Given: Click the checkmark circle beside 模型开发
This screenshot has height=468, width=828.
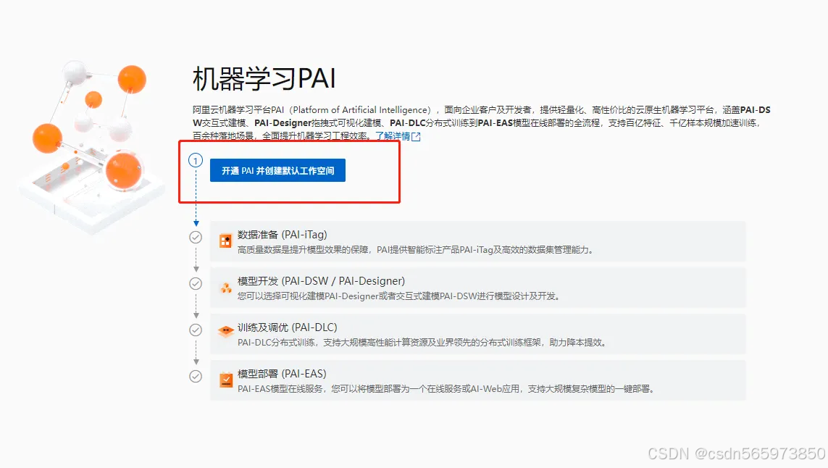Looking at the screenshot, I should 196,283.
